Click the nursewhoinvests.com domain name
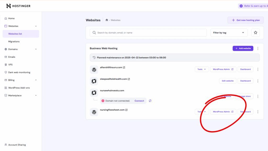Image resolution: width=268 pixels, height=151 pixels. tap(112, 90)
